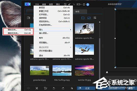The image size is (137, 91).
Task: Click the move tool icon in bottom toolbar
Action: coord(28,88)
